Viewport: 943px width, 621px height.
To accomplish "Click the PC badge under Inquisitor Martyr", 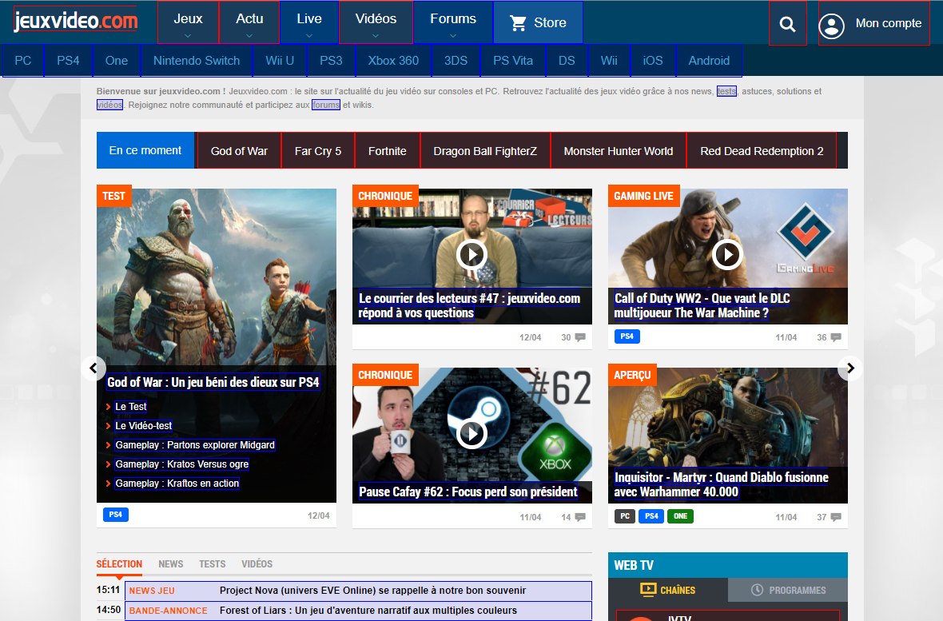I will tap(625, 516).
